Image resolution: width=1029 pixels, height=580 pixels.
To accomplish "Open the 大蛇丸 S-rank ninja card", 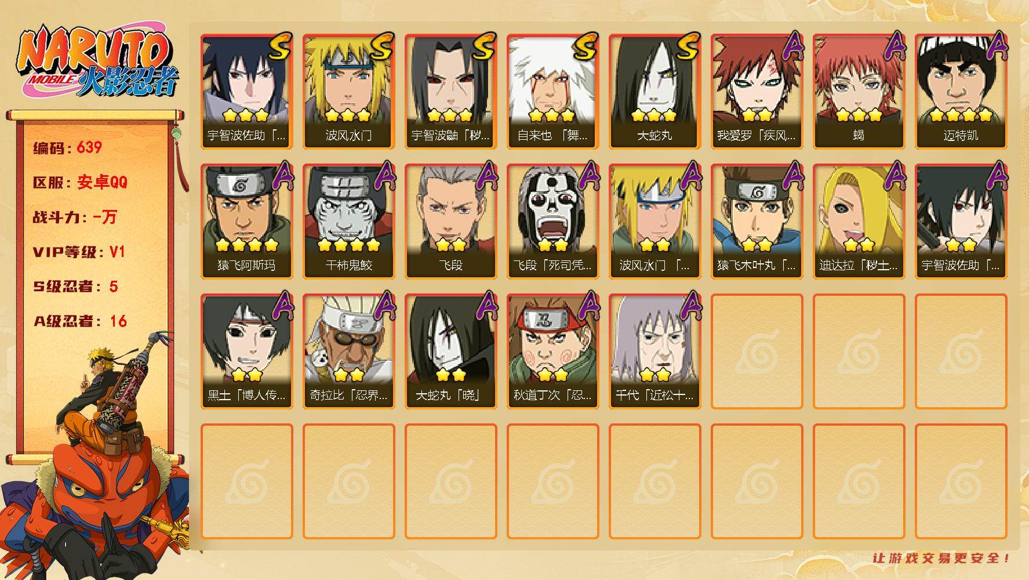I will pyautogui.click(x=655, y=91).
